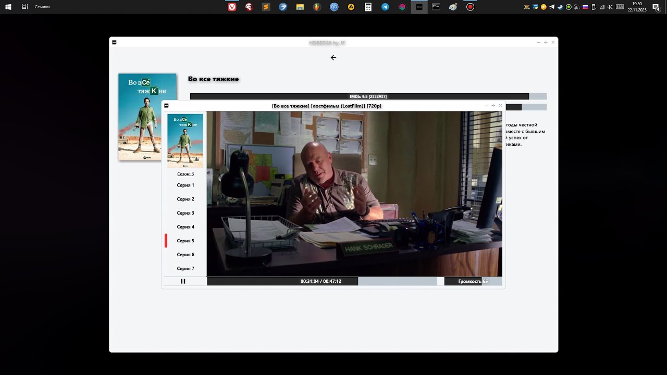Open Telegram from the taskbar
This screenshot has width=667, height=375.
385,7
